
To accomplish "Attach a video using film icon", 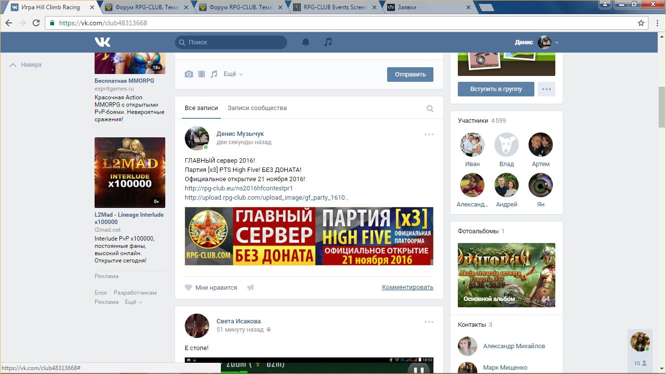I will coord(201,74).
